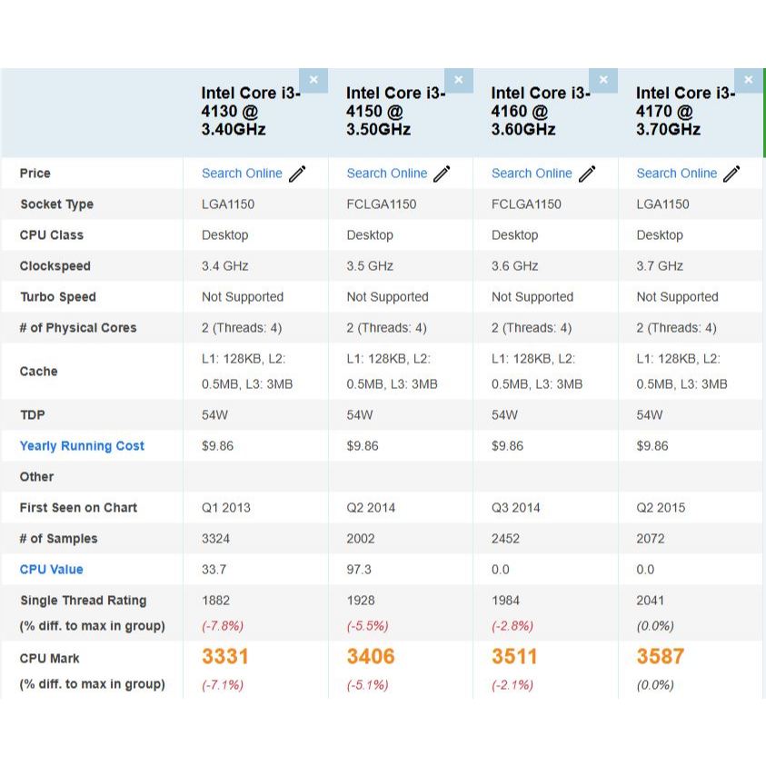Search Online for i3-4160 price

pyautogui.click(x=532, y=174)
